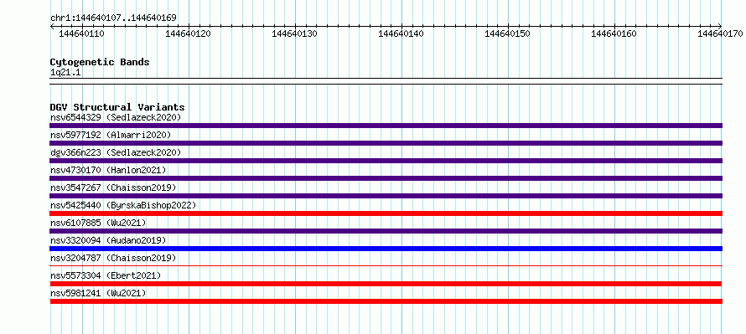Select the purple bar under nsv5977192
Screen dimensions: 746x334
[386, 143]
